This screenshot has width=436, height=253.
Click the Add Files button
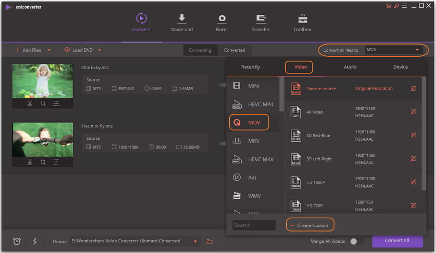click(28, 50)
